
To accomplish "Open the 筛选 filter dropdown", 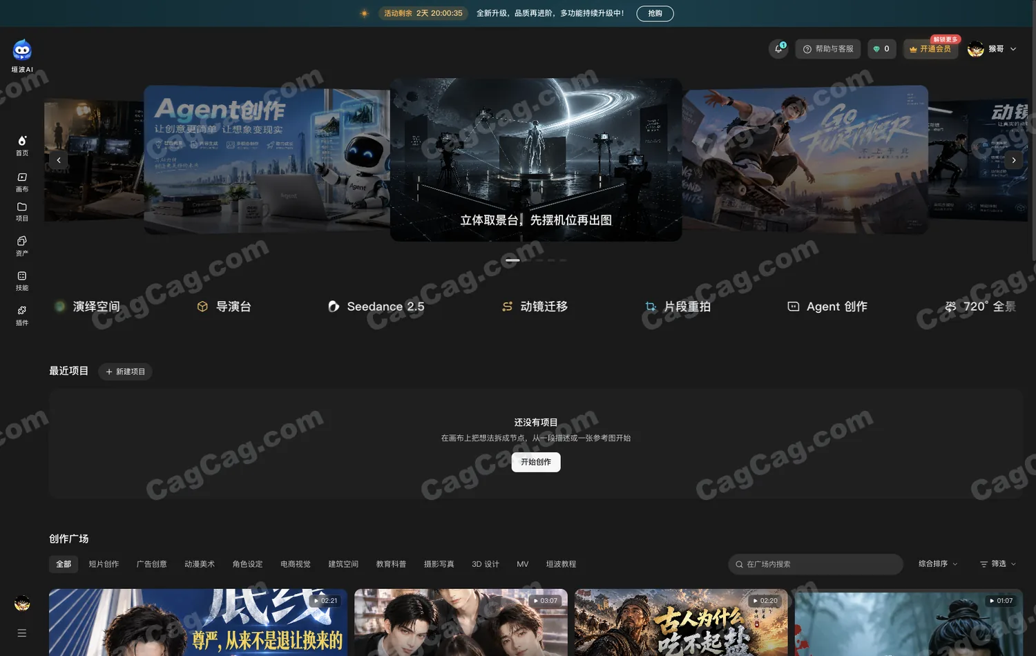I will click(998, 564).
